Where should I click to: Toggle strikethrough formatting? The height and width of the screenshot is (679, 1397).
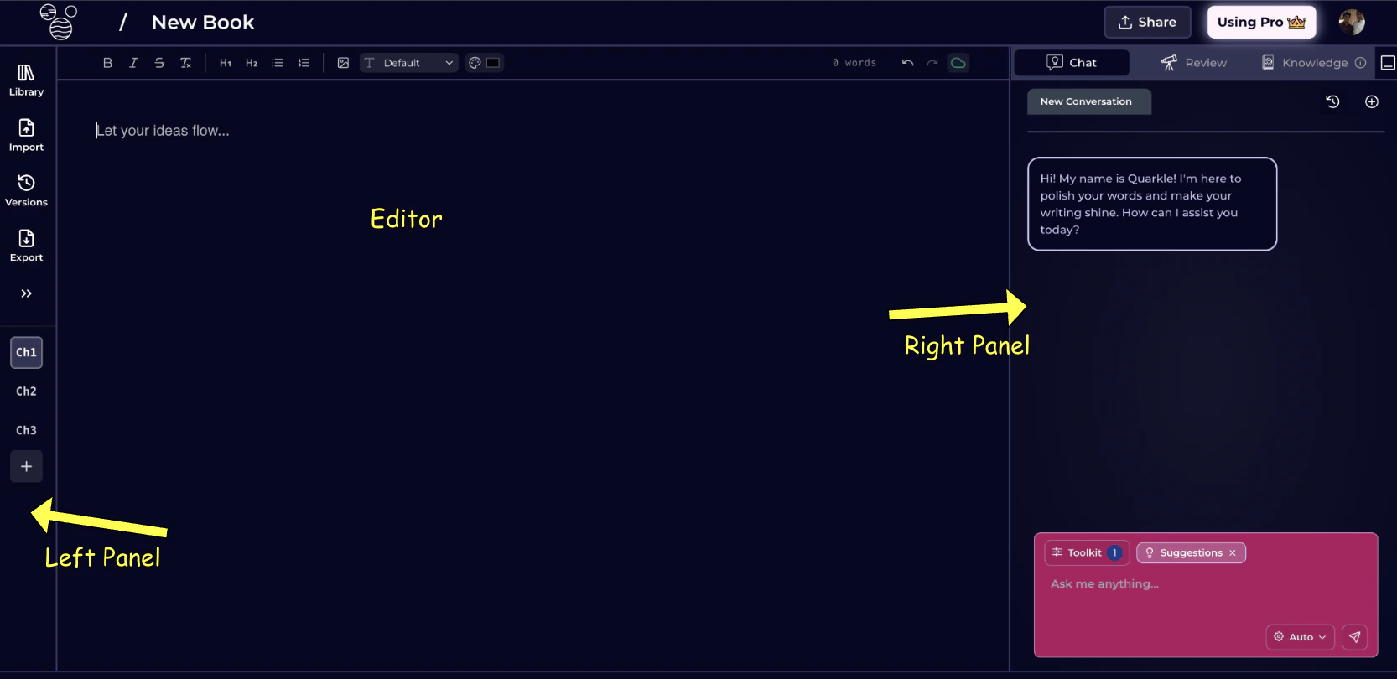coord(159,63)
